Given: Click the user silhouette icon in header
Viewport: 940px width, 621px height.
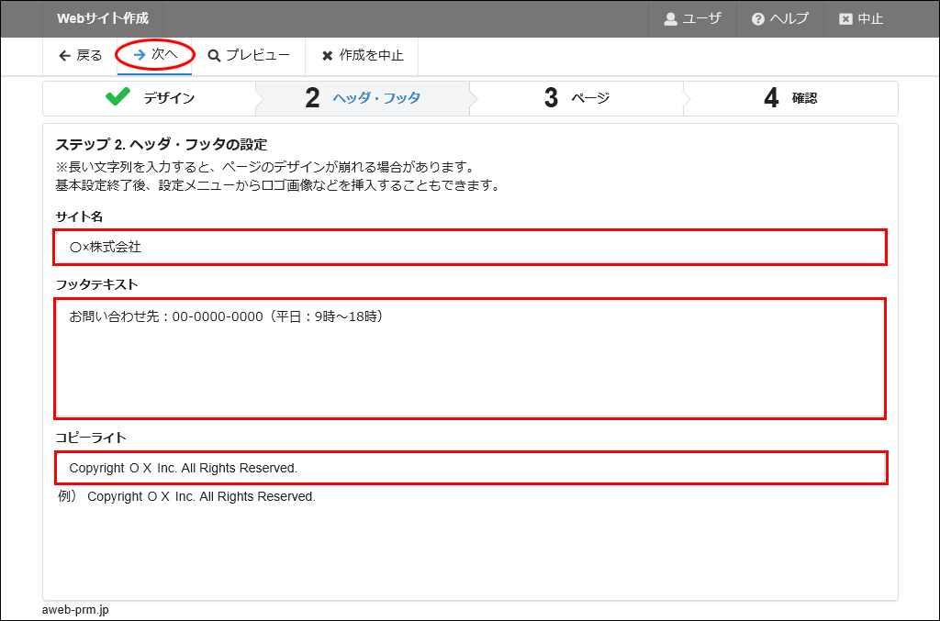Looking at the screenshot, I should (x=670, y=19).
